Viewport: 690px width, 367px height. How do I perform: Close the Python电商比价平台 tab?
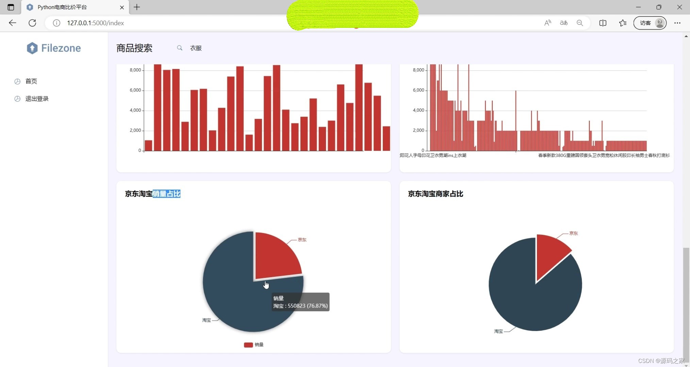[122, 7]
